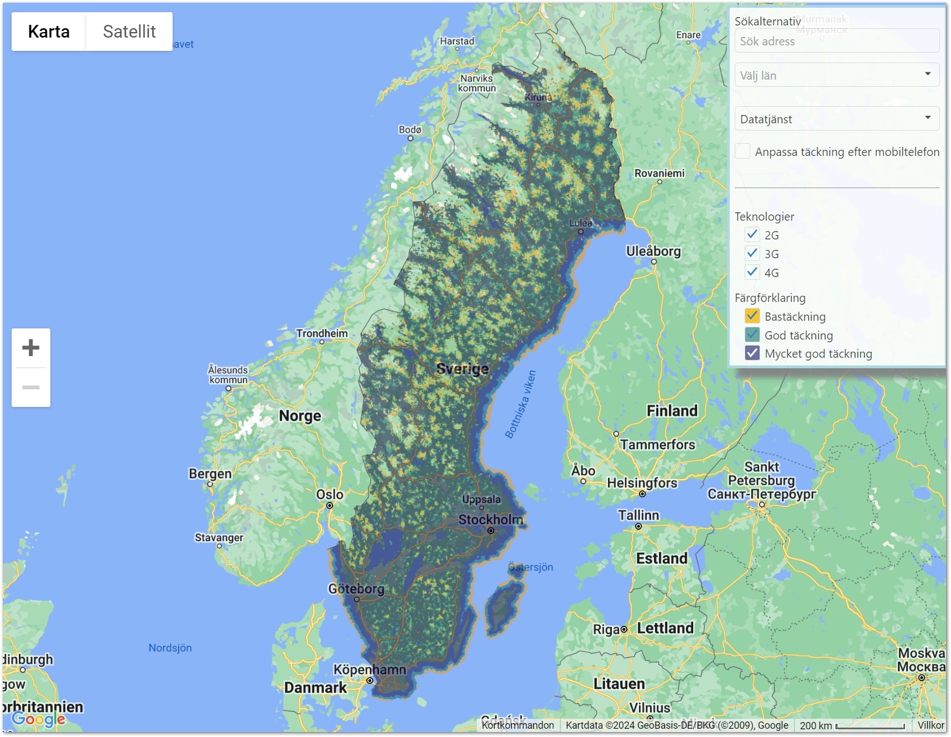
Task: Open the Google logo link
Action: pyautogui.click(x=39, y=719)
